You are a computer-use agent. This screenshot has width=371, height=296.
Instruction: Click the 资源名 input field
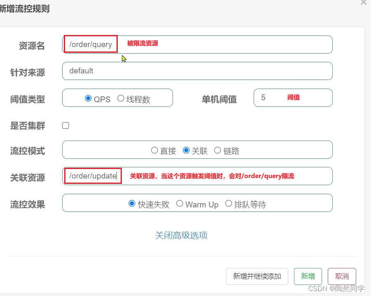tap(197, 45)
